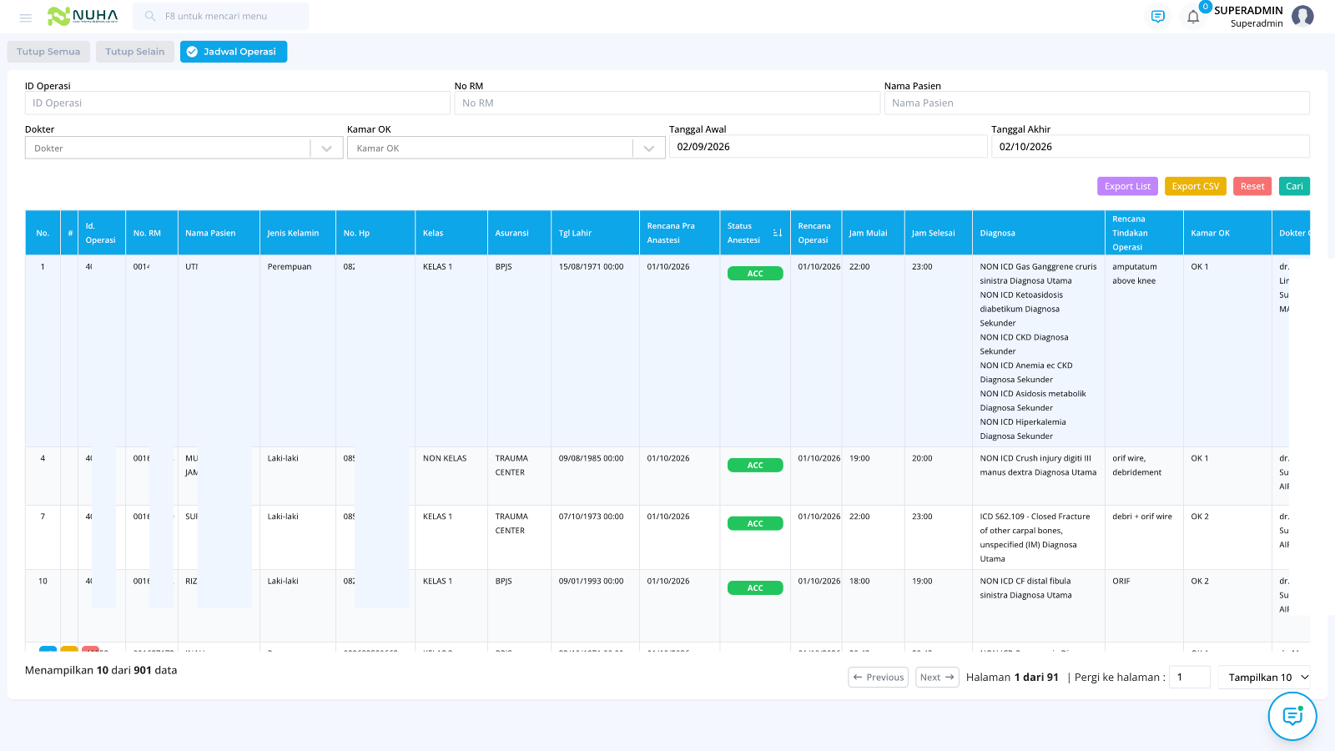The image size is (1335, 751).
Task: Open the floating chat support bubble
Action: point(1292,716)
